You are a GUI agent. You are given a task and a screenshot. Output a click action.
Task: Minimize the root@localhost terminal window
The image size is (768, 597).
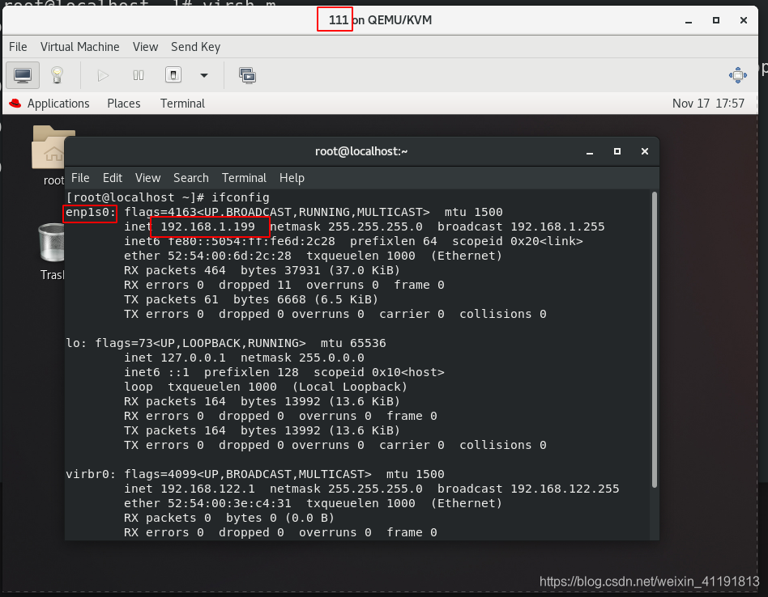(x=590, y=152)
